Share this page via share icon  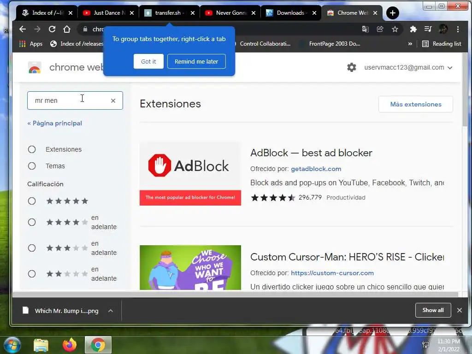[x=380, y=29]
